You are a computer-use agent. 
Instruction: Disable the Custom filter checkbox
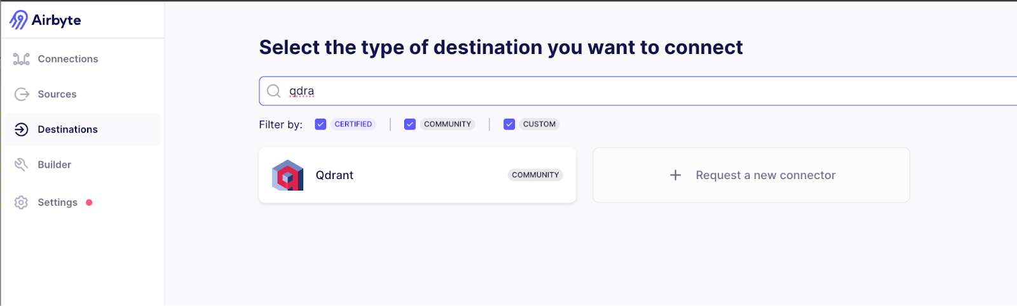(x=509, y=124)
